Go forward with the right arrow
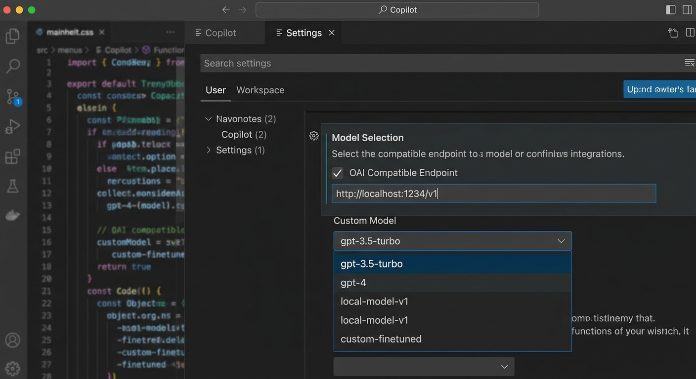This screenshot has height=379, width=696. coord(242,10)
